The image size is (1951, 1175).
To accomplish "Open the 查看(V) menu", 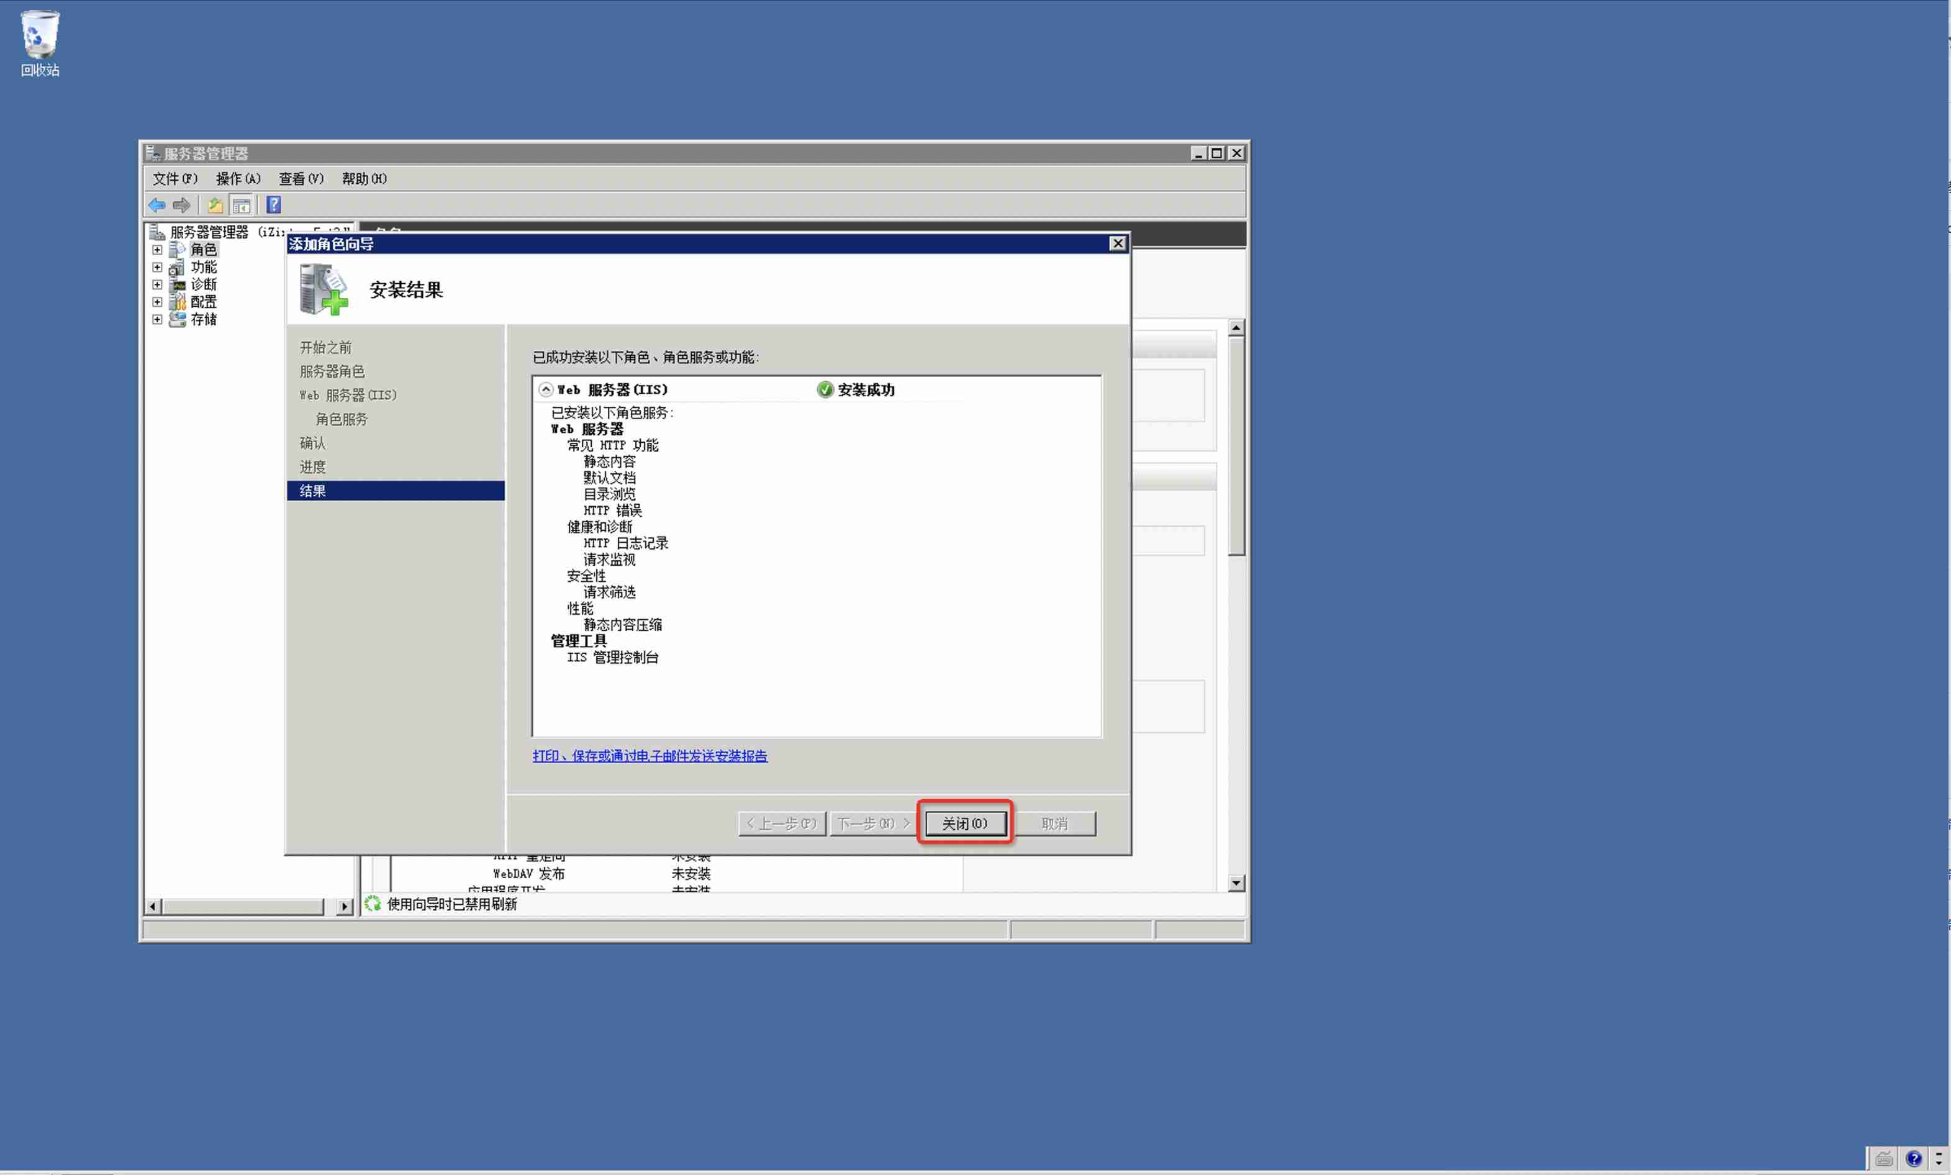I will (x=300, y=178).
